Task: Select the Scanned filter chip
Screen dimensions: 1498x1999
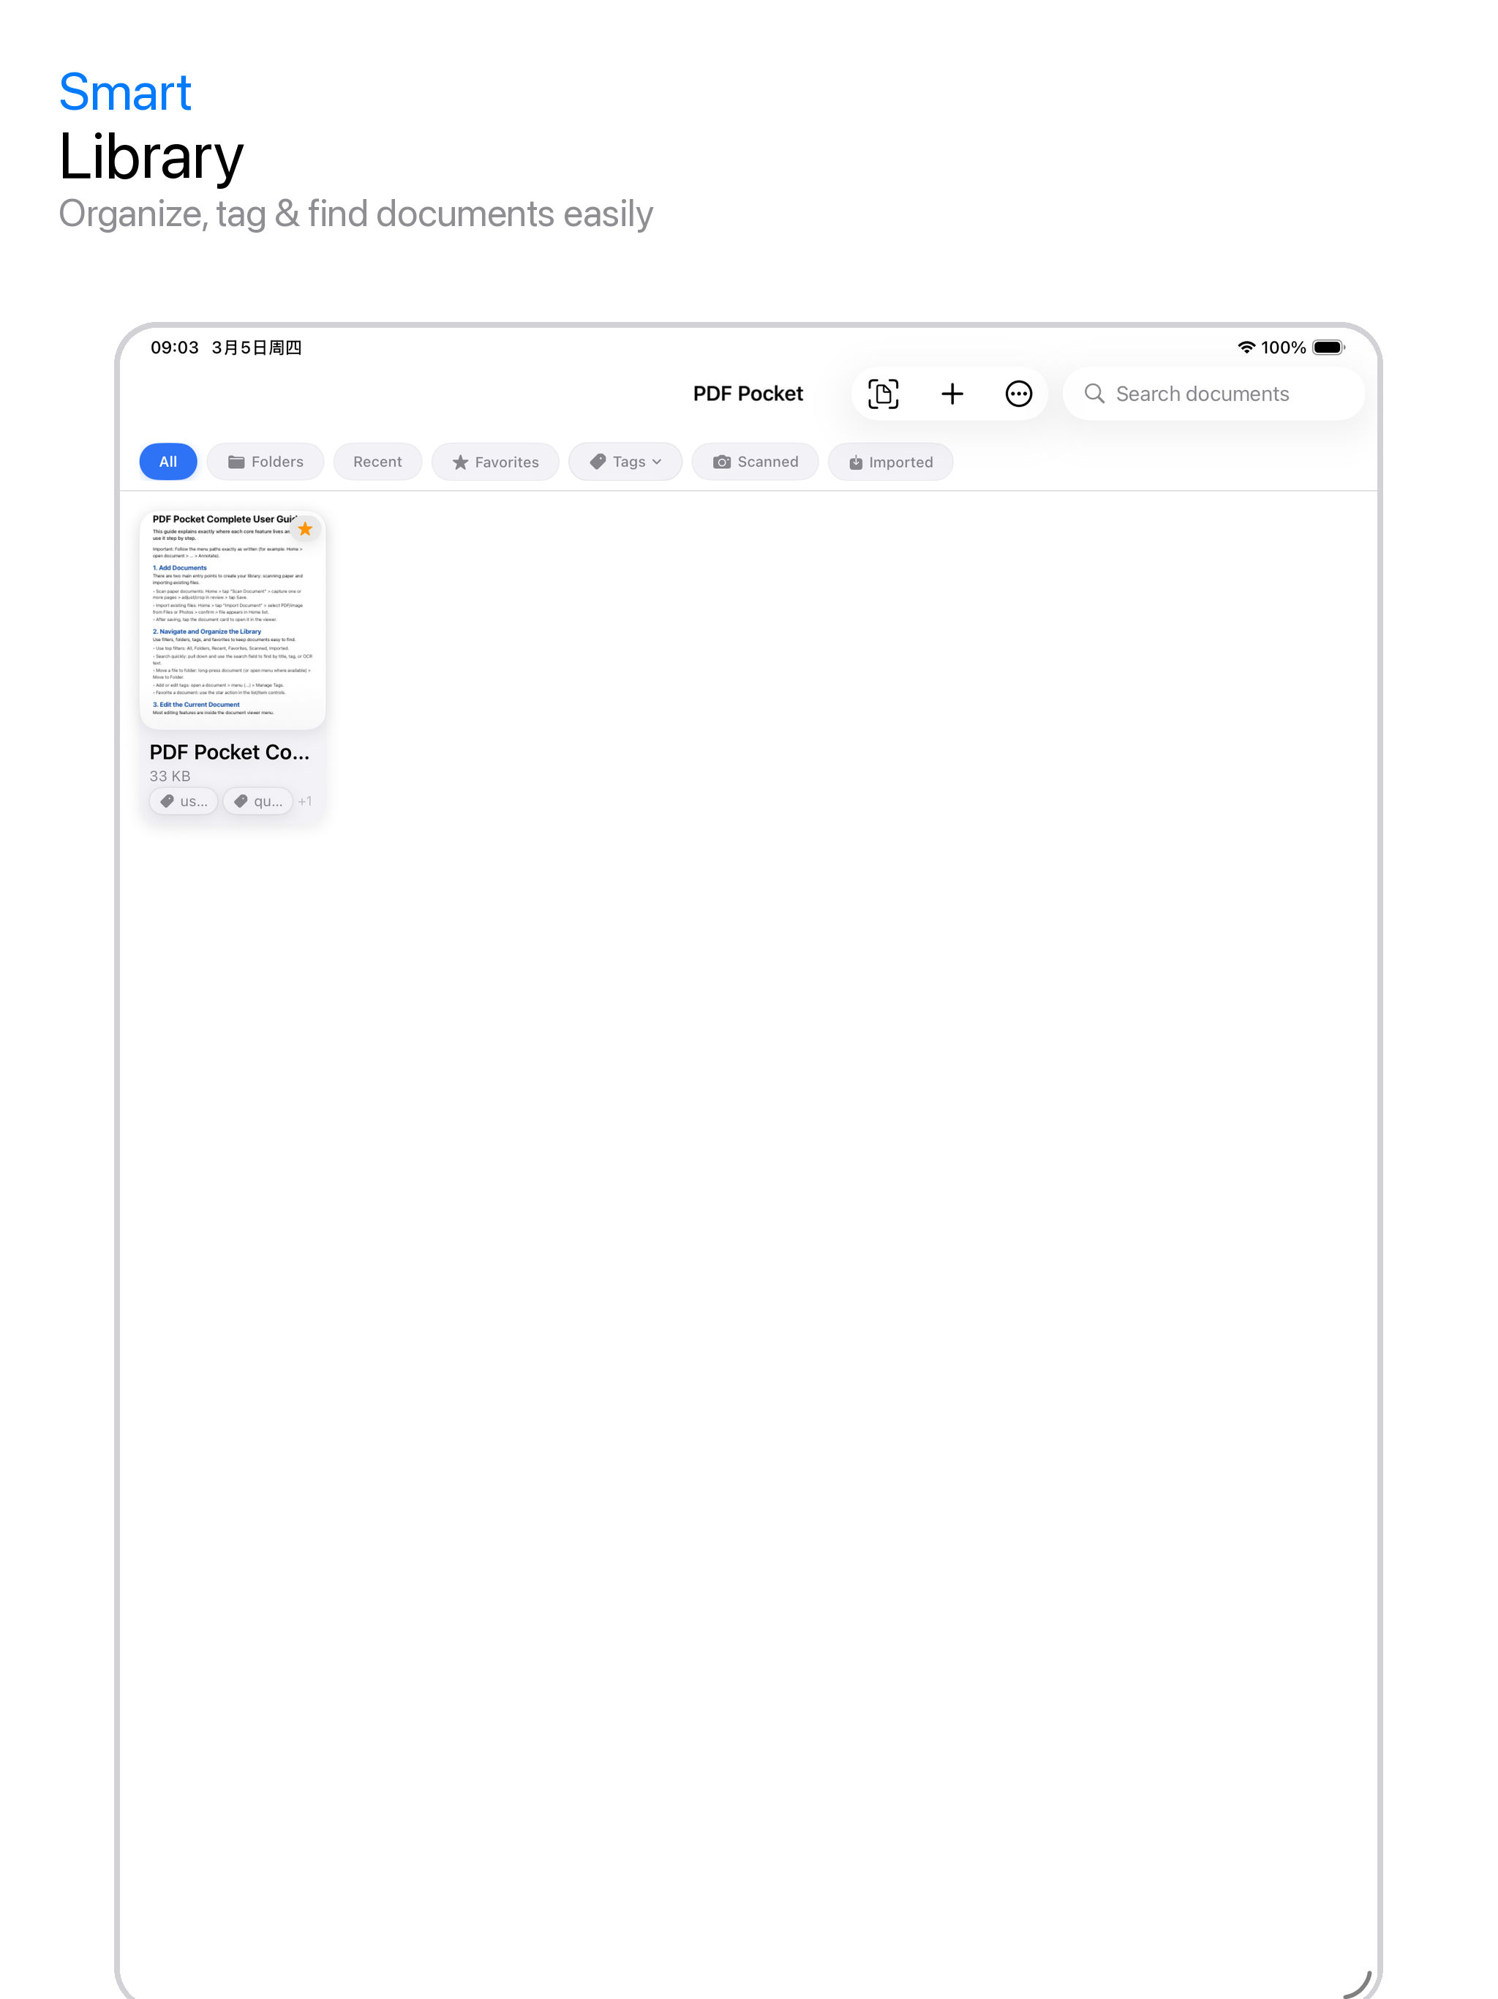Action: (x=756, y=462)
